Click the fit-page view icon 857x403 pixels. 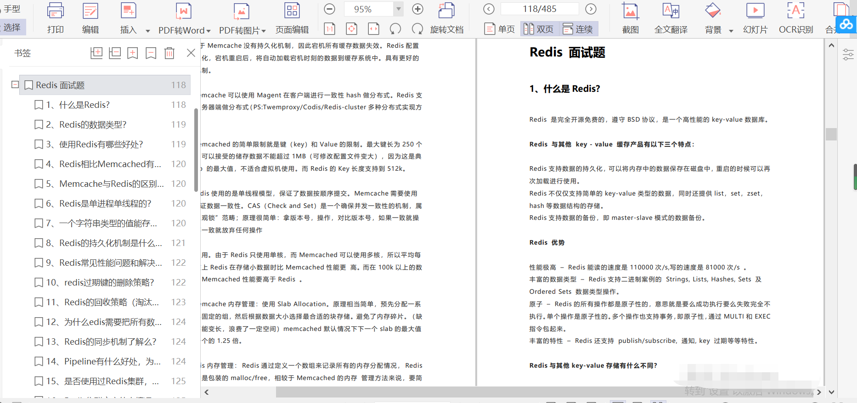[352, 29]
